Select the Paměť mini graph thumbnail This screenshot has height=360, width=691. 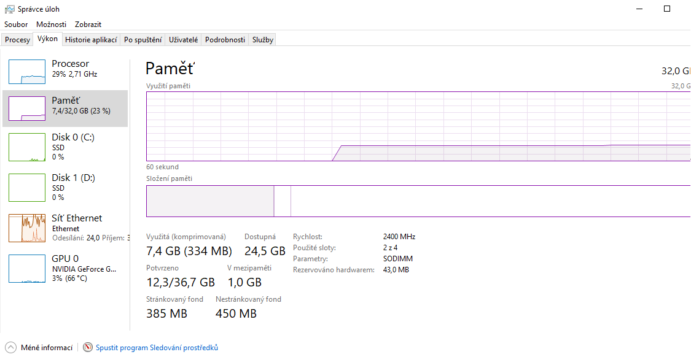click(x=27, y=109)
